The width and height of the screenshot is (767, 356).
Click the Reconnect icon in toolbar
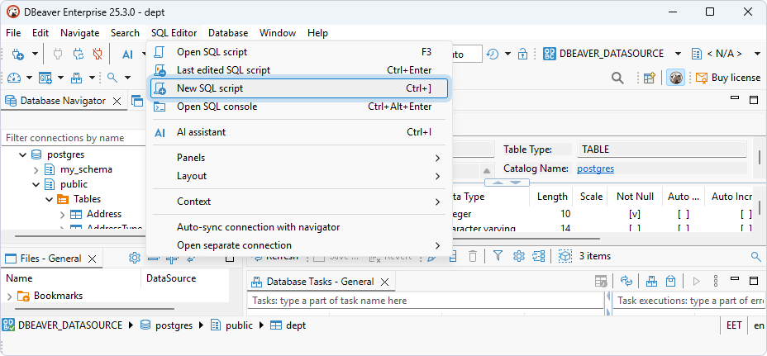click(x=79, y=54)
